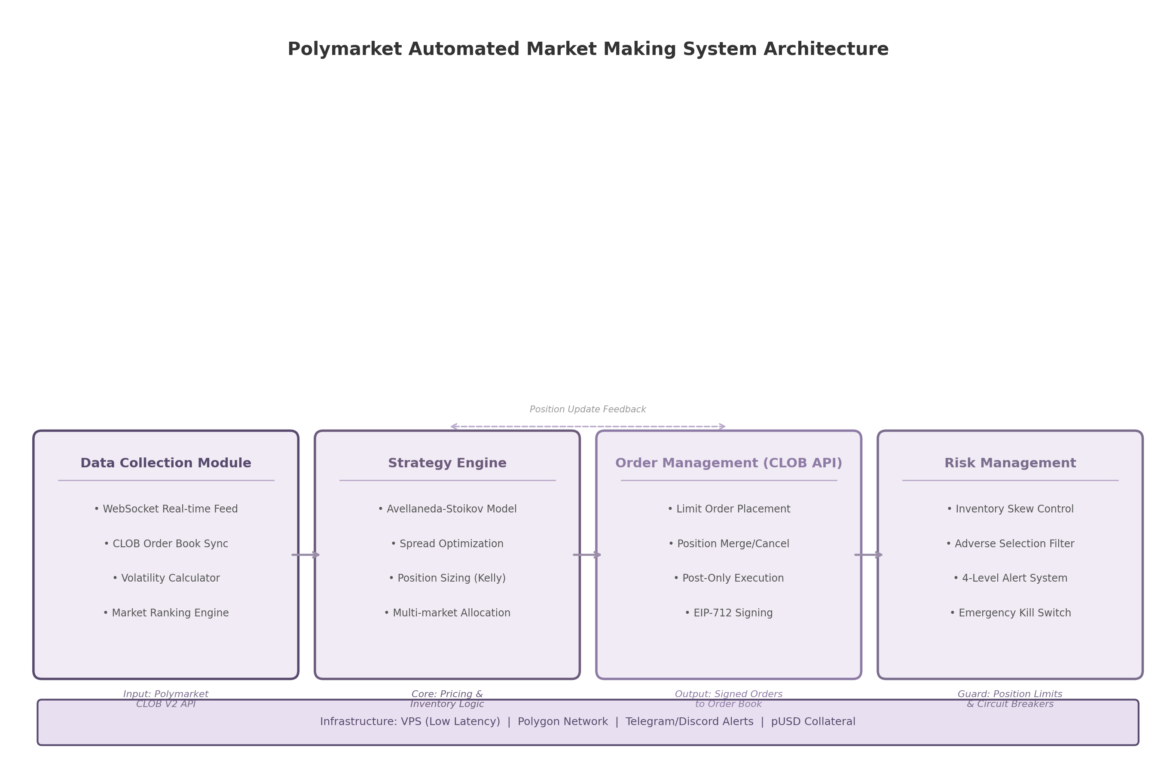Select the "Order Management (CLOB API)" heading
This screenshot has height=762, width=1176.
point(729,463)
